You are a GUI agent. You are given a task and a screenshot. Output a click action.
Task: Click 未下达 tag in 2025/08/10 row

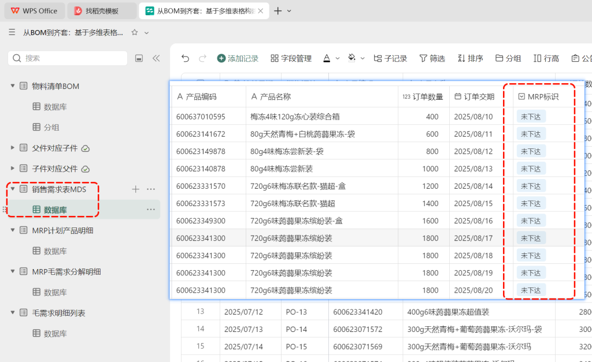(x=531, y=117)
